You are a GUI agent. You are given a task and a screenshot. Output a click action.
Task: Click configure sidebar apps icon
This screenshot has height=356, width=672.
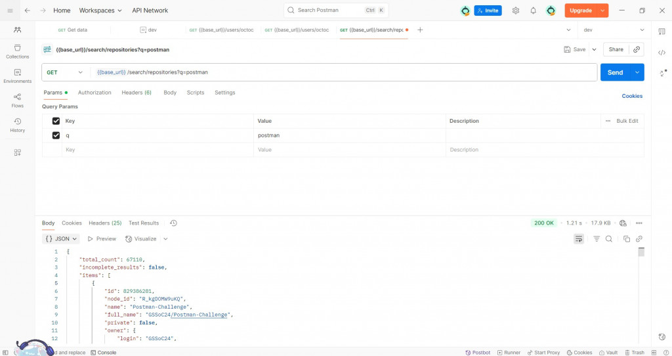(18, 152)
